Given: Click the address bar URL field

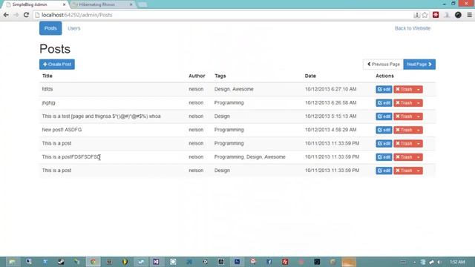Looking at the screenshot, I should [224, 15].
